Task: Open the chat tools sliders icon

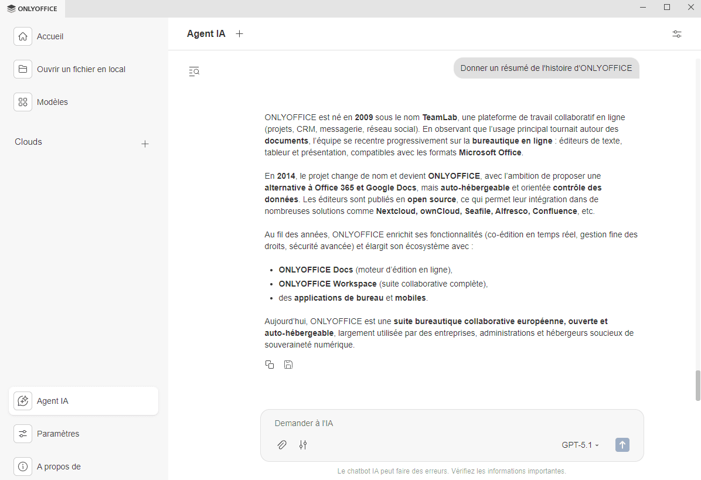Action: click(x=303, y=445)
